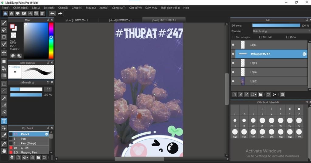Select the Eraser tool in left toolbar
The image size is (311, 163).
4,30
